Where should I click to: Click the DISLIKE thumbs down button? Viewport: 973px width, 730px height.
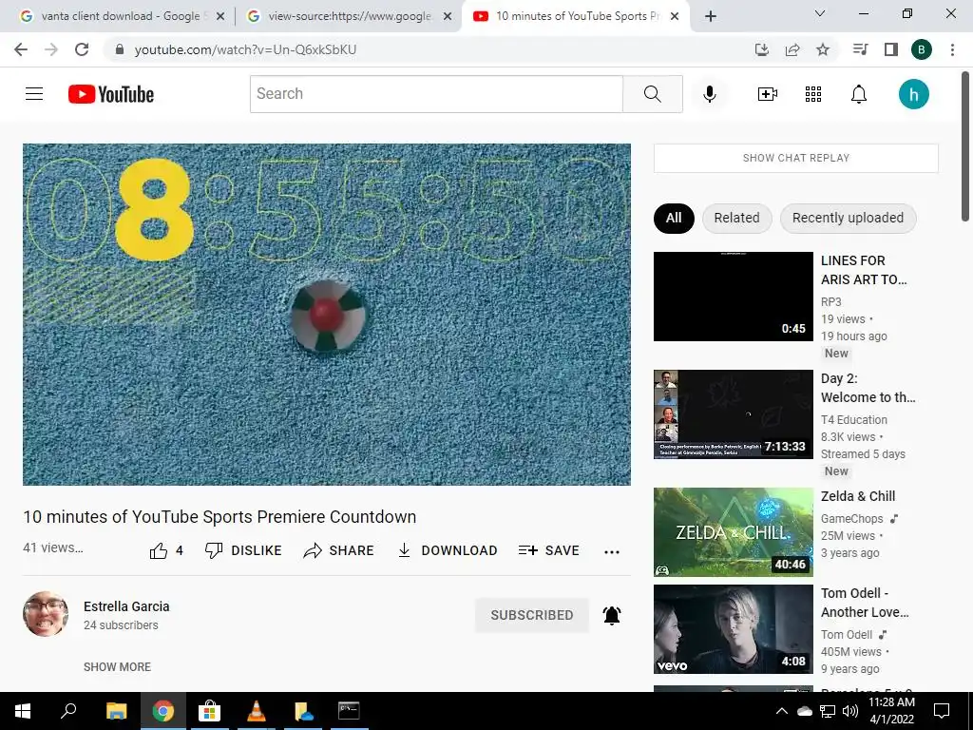(x=243, y=550)
